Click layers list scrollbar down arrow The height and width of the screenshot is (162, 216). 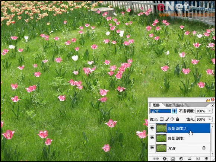(212, 153)
